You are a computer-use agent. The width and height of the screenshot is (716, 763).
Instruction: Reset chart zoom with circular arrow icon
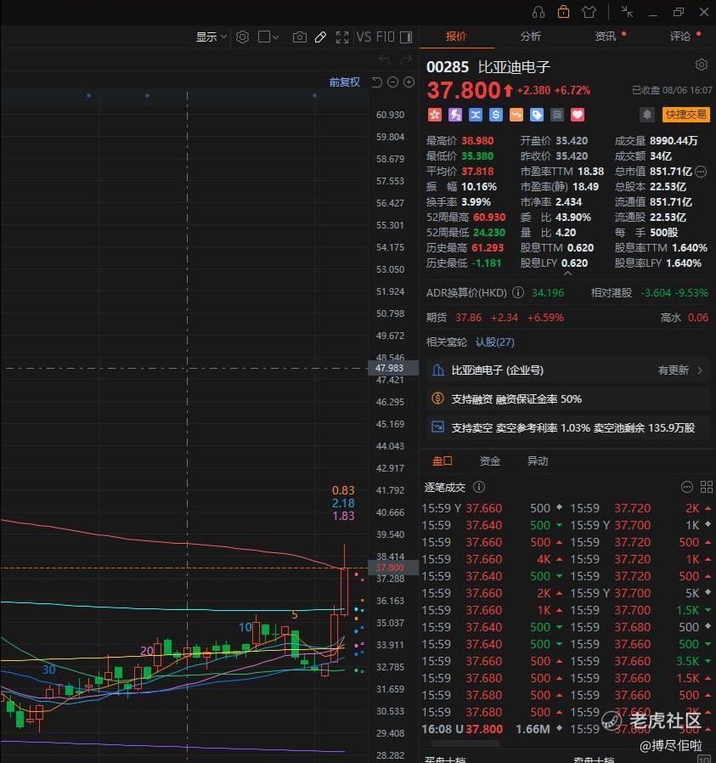(377, 82)
